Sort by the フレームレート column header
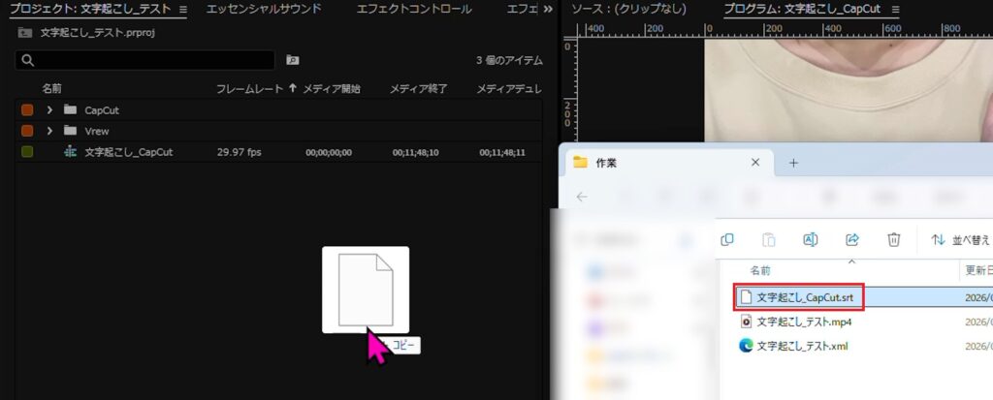This screenshot has height=400, width=993. [250, 89]
